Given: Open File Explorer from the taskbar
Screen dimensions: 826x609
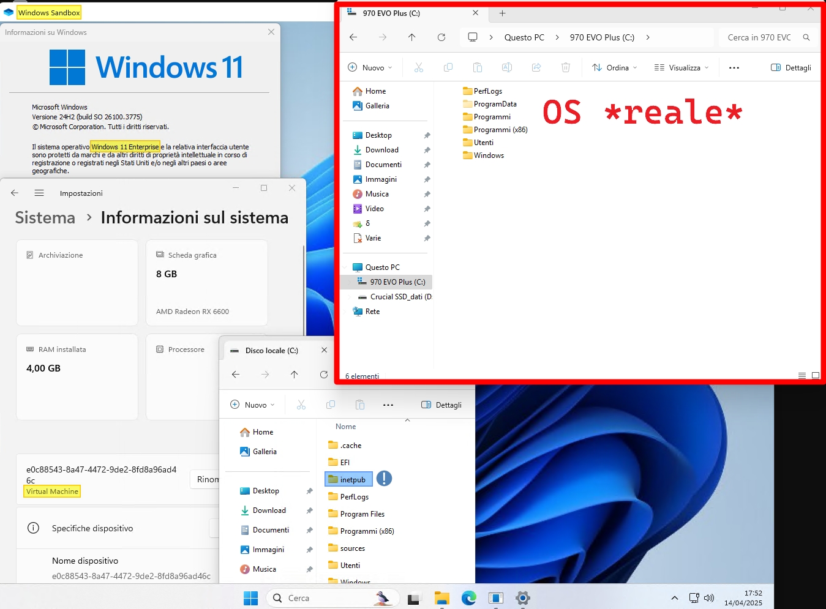Looking at the screenshot, I should [441, 598].
